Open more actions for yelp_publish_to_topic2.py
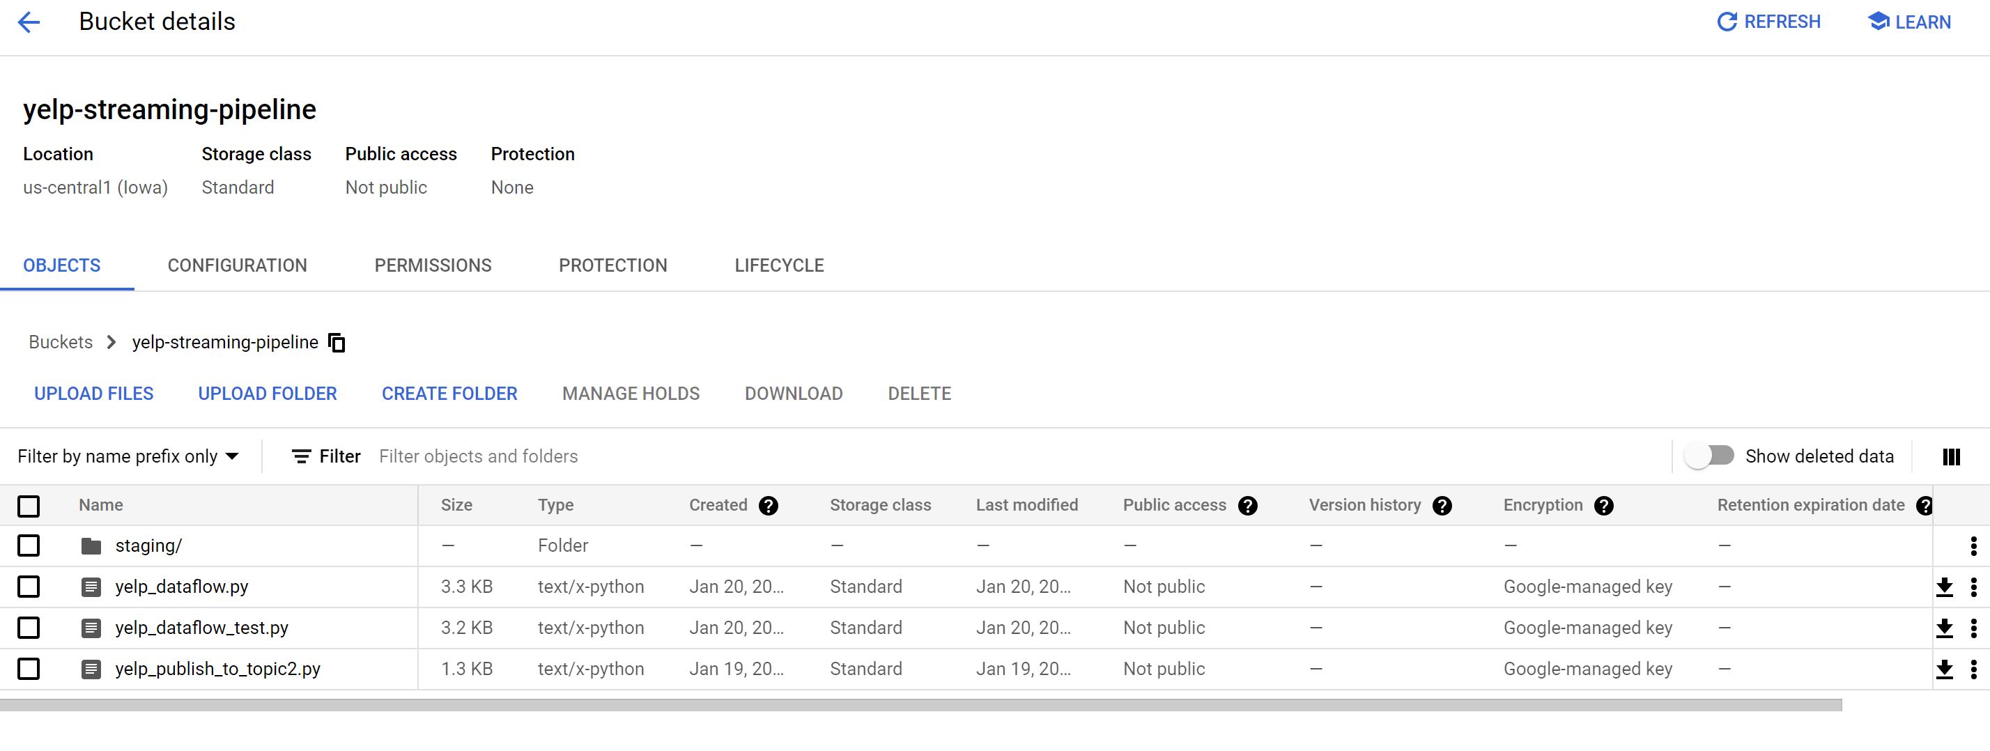This screenshot has width=1990, height=751. [1974, 669]
